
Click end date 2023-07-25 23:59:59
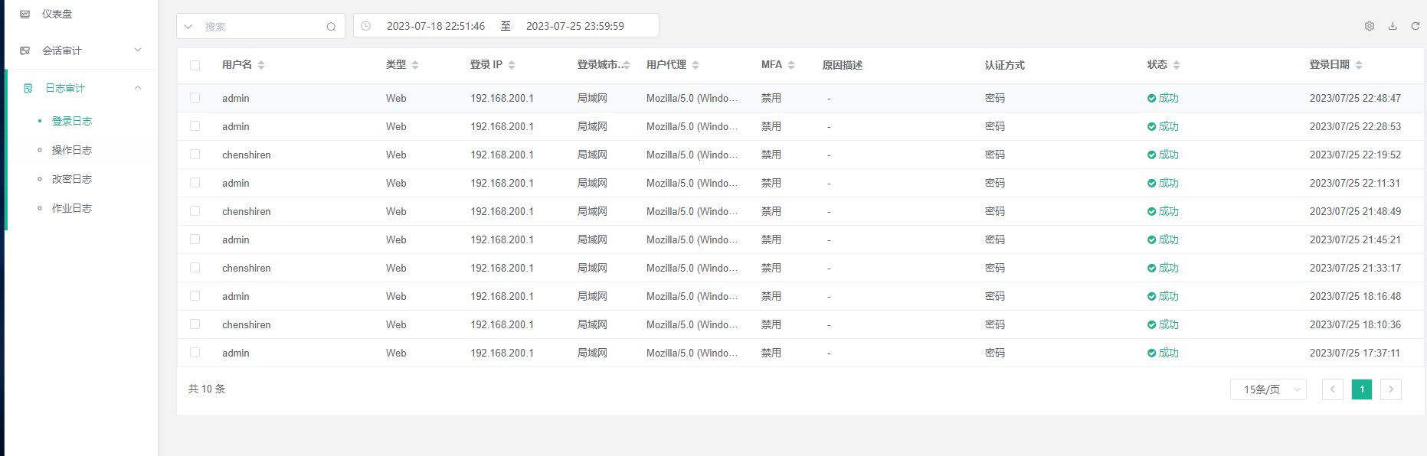coord(575,26)
